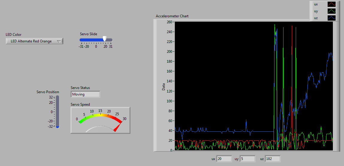Click the Servo Slide label
The height and width of the screenshot is (166, 344).
point(88,34)
